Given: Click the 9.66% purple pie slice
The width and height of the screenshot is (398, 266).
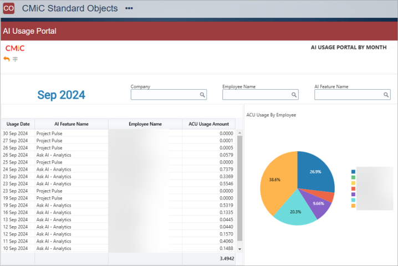Looking at the screenshot, I should click(x=318, y=203).
